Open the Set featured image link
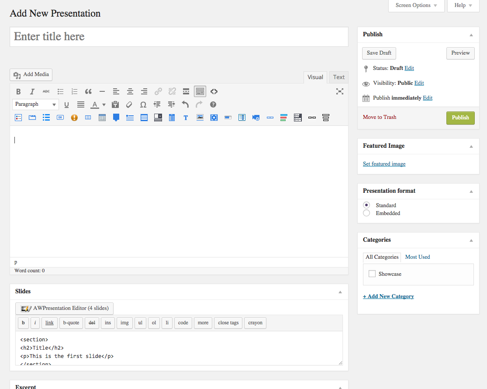The height and width of the screenshot is (389, 487). click(x=384, y=164)
